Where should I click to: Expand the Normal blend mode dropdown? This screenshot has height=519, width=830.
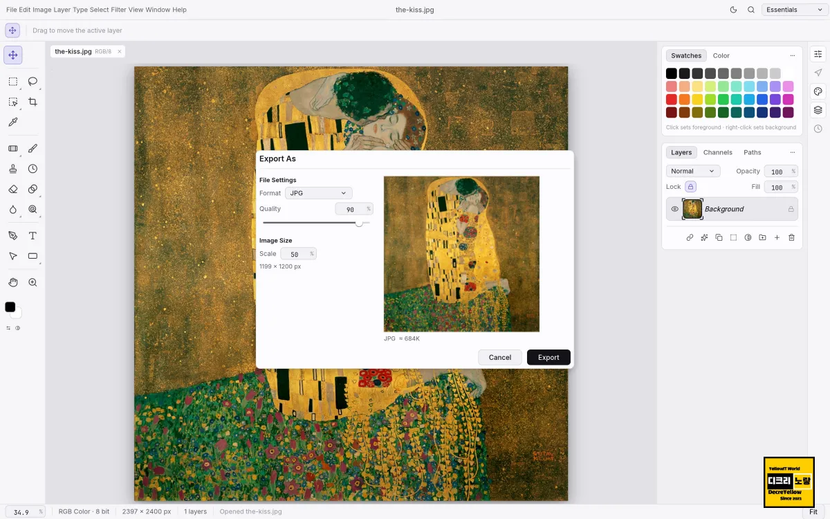693,171
